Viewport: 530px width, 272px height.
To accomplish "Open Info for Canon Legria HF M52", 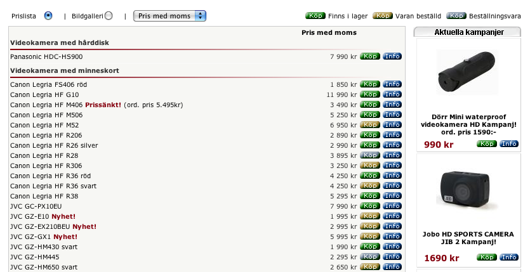I will (392, 124).
